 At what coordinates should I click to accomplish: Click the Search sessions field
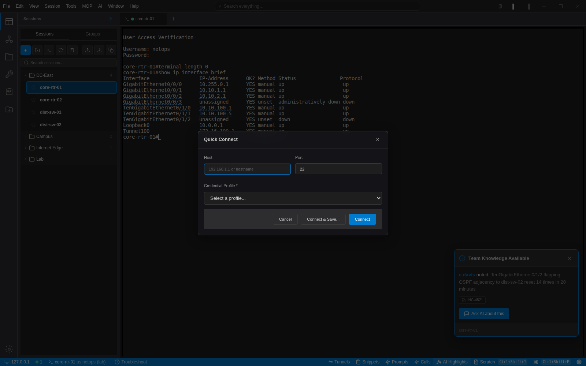pyautogui.click(x=69, y=63)
